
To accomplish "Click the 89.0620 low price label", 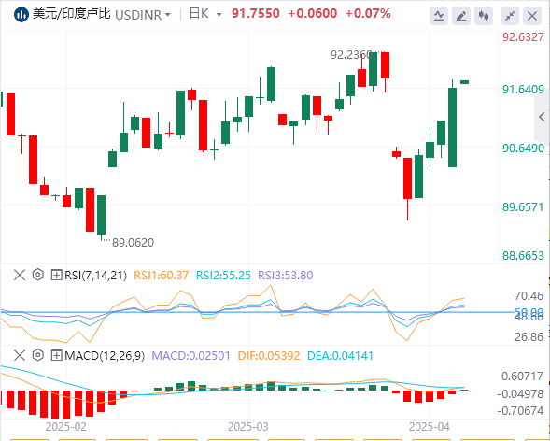I will pyautogui.click(x=133, y=242).
